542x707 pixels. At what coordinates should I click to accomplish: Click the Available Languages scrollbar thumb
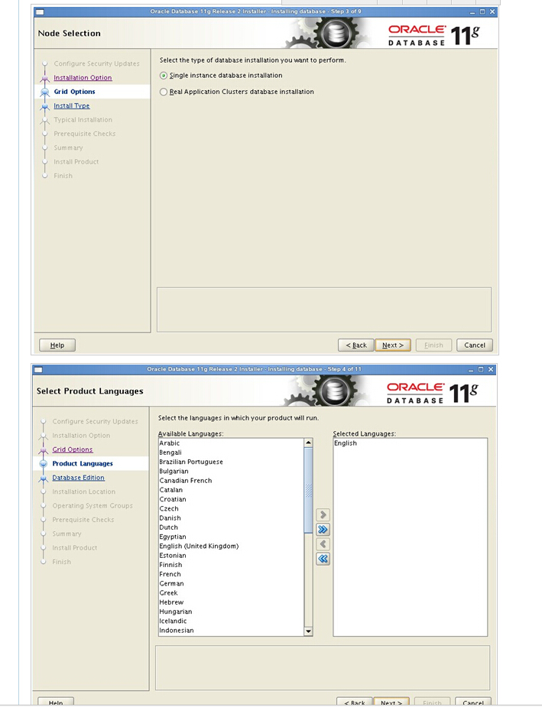click(308, 490)
